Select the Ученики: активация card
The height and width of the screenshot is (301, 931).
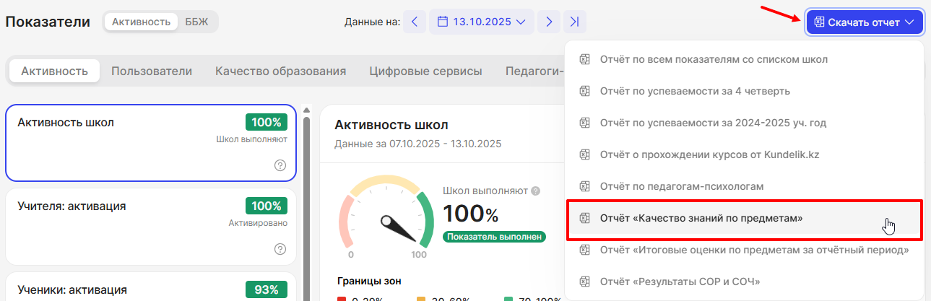click(x=150, y=289)
